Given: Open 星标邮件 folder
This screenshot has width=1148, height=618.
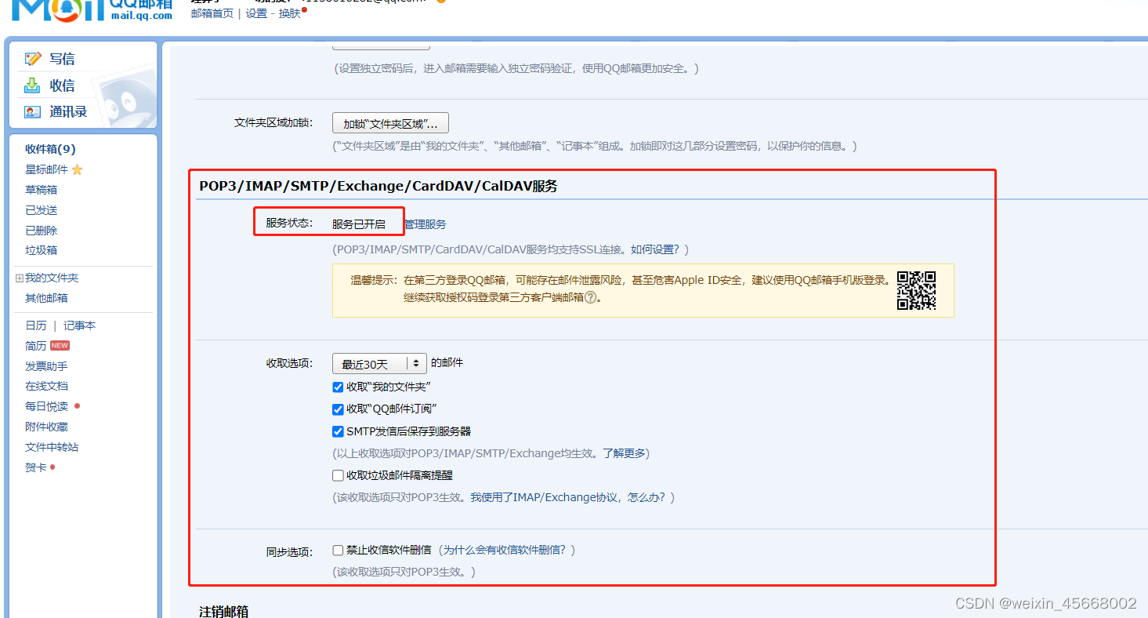Looking at the screenshot, I should (x=46, y=169).
